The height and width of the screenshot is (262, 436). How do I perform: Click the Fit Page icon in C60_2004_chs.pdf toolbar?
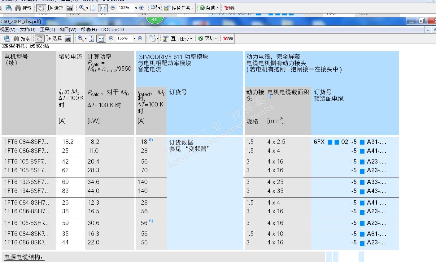(91, 38)
